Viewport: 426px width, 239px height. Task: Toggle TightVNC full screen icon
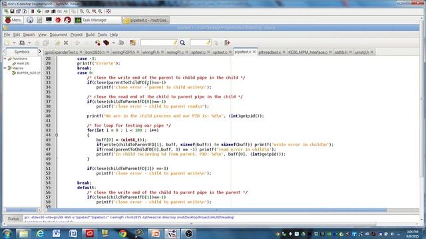108,11
